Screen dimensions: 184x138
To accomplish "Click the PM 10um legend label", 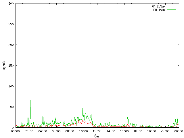I will [159, 10].
